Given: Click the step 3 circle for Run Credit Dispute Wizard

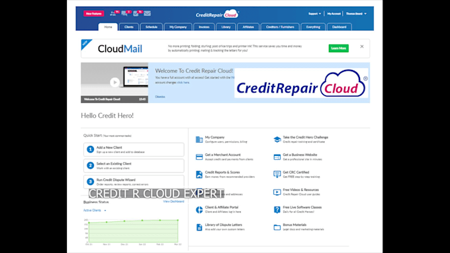Looking at the screenshot, I should coord(91,182).
